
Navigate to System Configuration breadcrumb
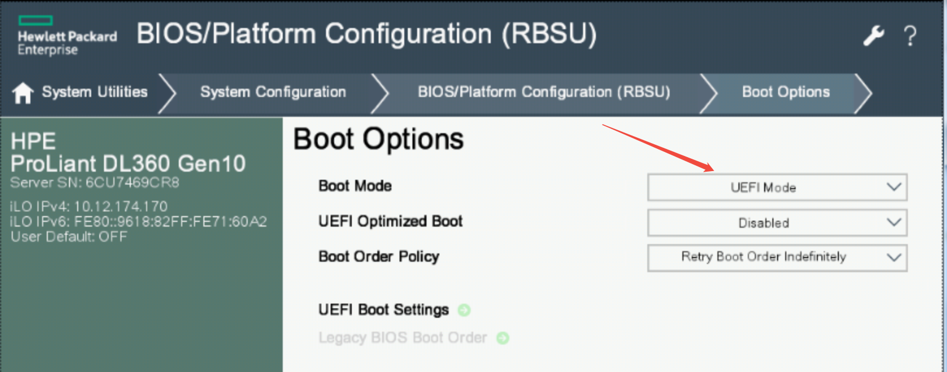[x=273, y=92]
